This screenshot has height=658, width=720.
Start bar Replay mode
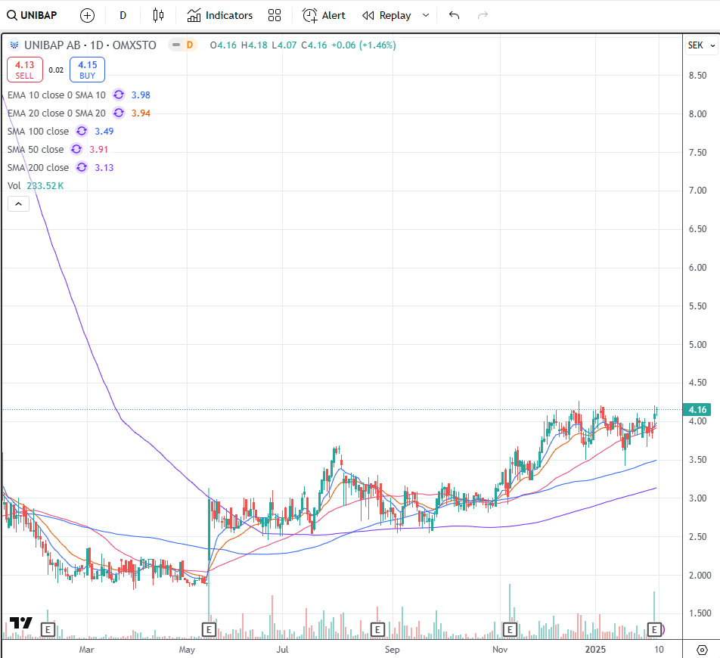tap(386, 15)
